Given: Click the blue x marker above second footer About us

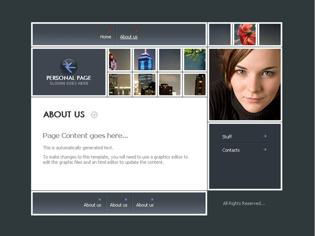Looking at the screenshot, I should click(x=126, y=199).
